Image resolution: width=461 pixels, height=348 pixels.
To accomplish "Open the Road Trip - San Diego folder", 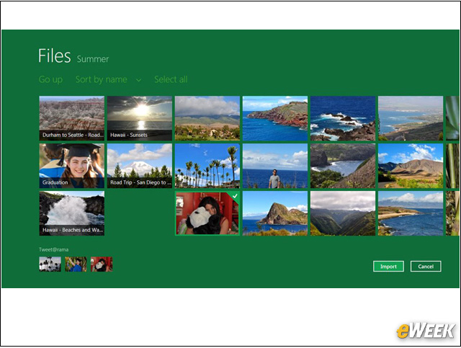I will (140, 166).
